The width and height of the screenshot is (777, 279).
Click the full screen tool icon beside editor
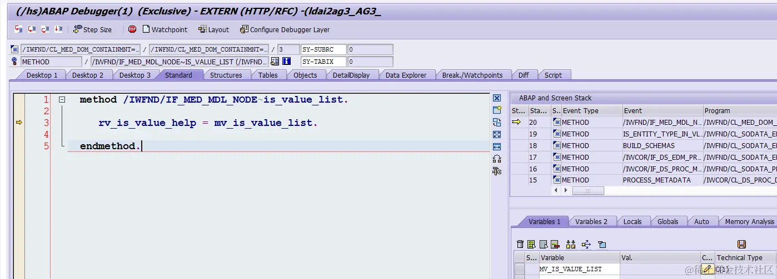click(497, 134)
